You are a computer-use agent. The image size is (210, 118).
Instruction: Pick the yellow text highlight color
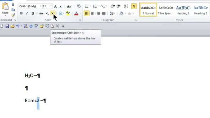68,13
